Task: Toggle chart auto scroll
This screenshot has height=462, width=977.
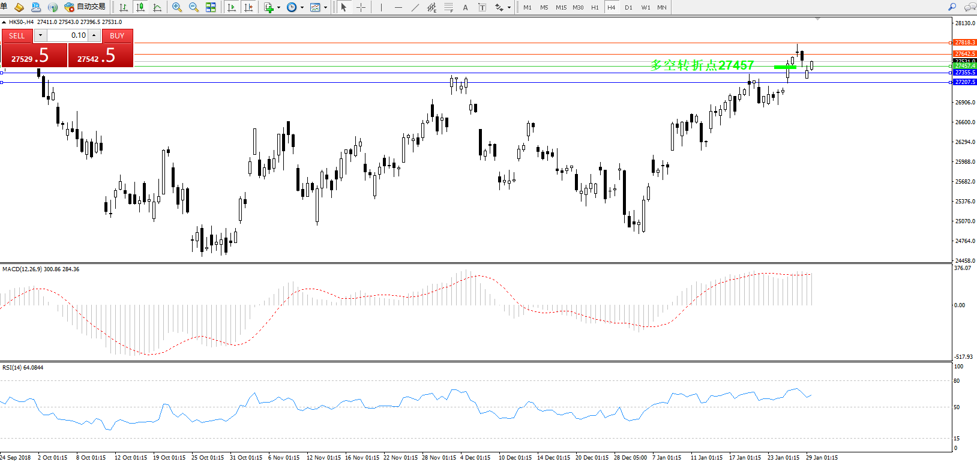Action: point(232,7)
